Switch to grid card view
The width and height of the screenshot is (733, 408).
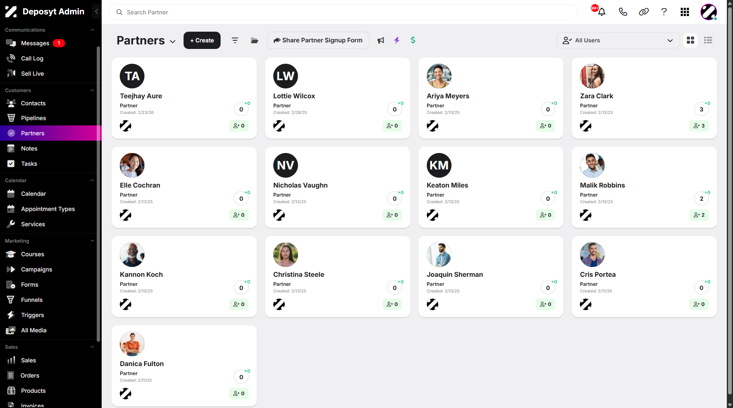tap(690, 40)
